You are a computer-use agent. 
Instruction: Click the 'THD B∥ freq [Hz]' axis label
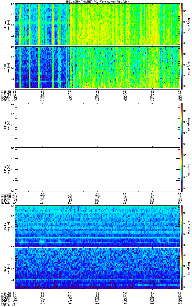click(7, 169)
